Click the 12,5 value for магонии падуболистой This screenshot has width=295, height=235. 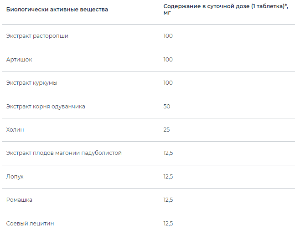coord(168,153)
